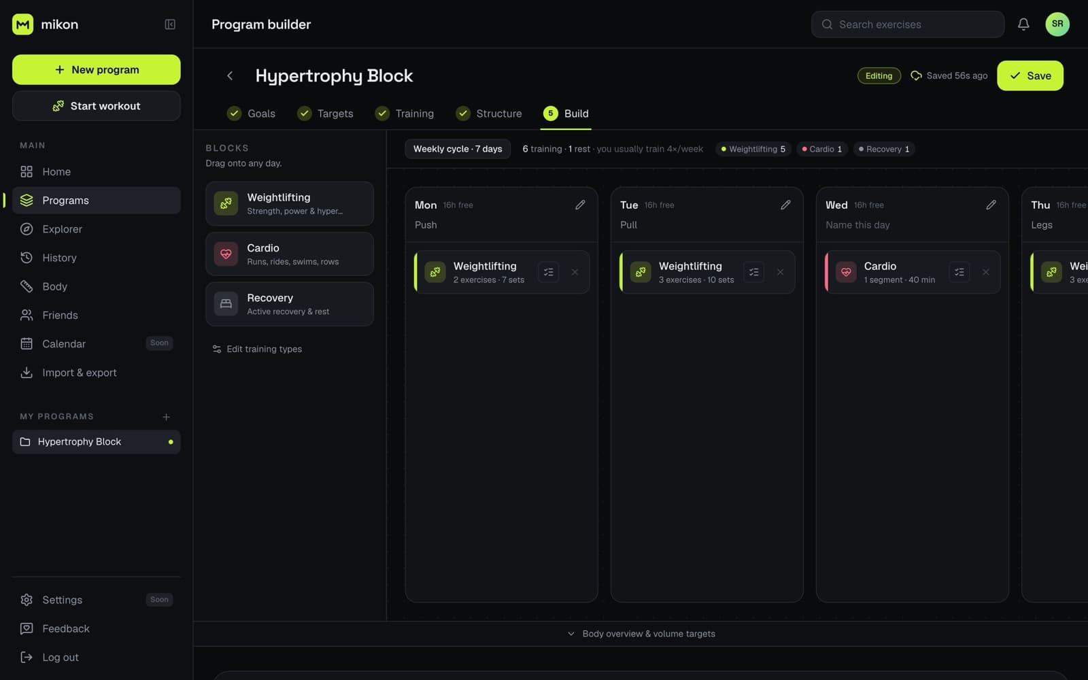This screenshot has height=680, width=1088.
Task: Open the Build step tab
Action: 566,114
